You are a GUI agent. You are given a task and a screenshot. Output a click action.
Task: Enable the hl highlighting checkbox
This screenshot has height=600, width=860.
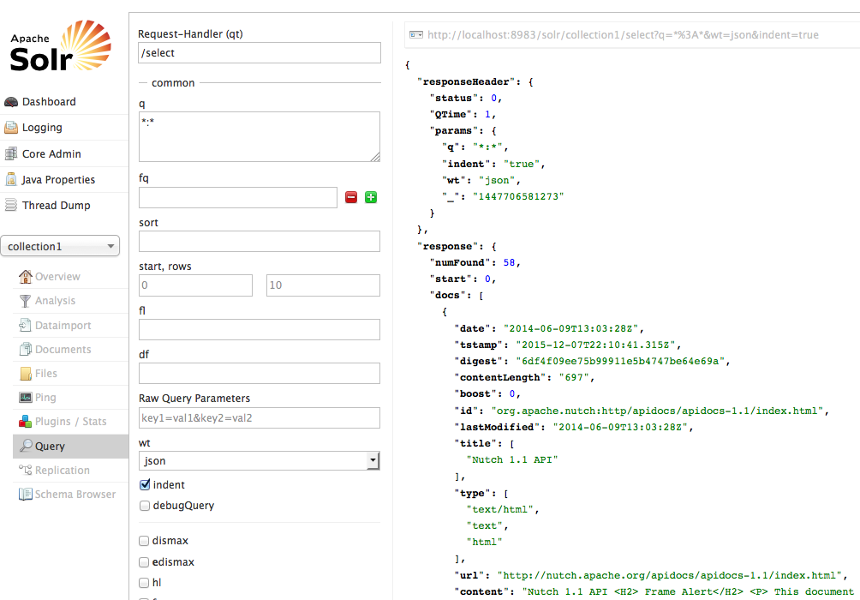144,583
